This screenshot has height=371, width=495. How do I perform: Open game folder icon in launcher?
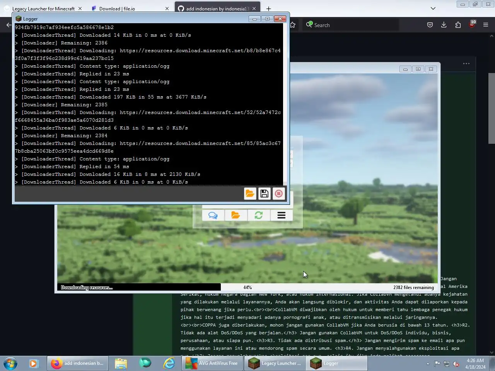coord(236,215)
